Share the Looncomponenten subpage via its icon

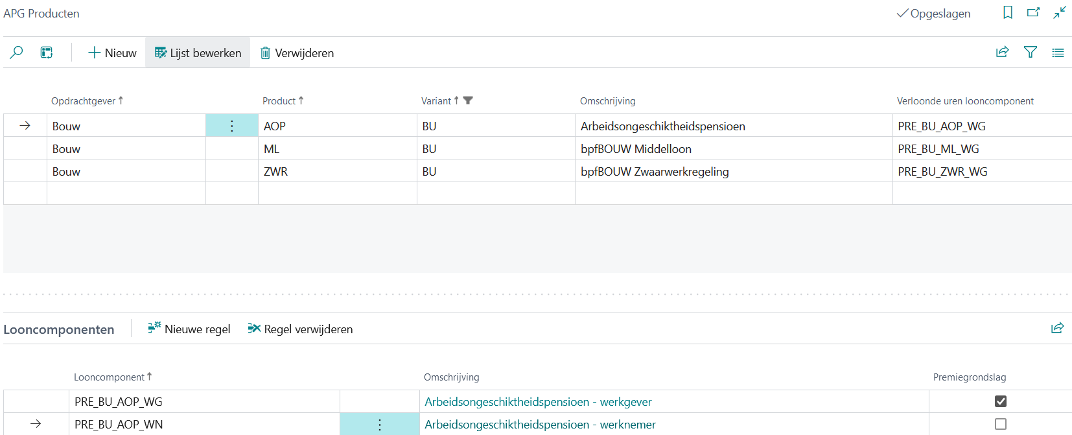coord(1057,329)
